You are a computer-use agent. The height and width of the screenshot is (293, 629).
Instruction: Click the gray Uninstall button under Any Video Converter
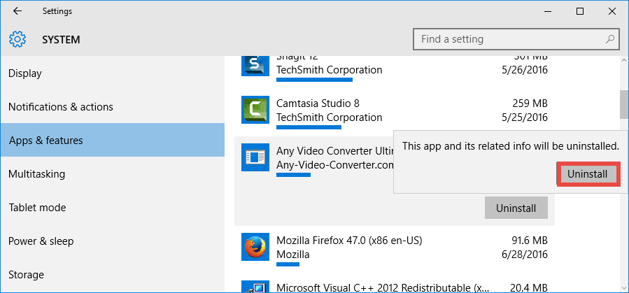tap(516, 208)
